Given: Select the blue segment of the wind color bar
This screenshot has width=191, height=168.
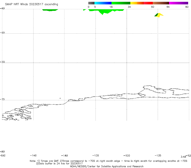Looking at the screenshot, I should tap(103, 3).
